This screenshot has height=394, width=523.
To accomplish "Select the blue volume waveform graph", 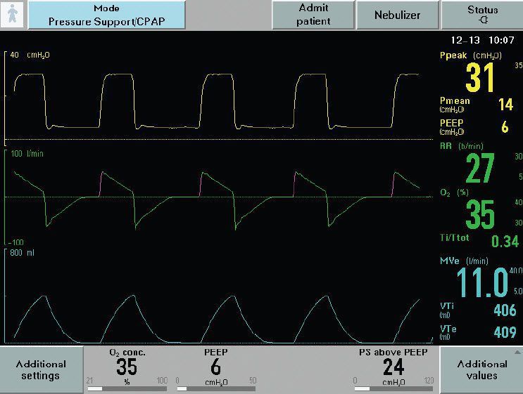I will [218, 295].
